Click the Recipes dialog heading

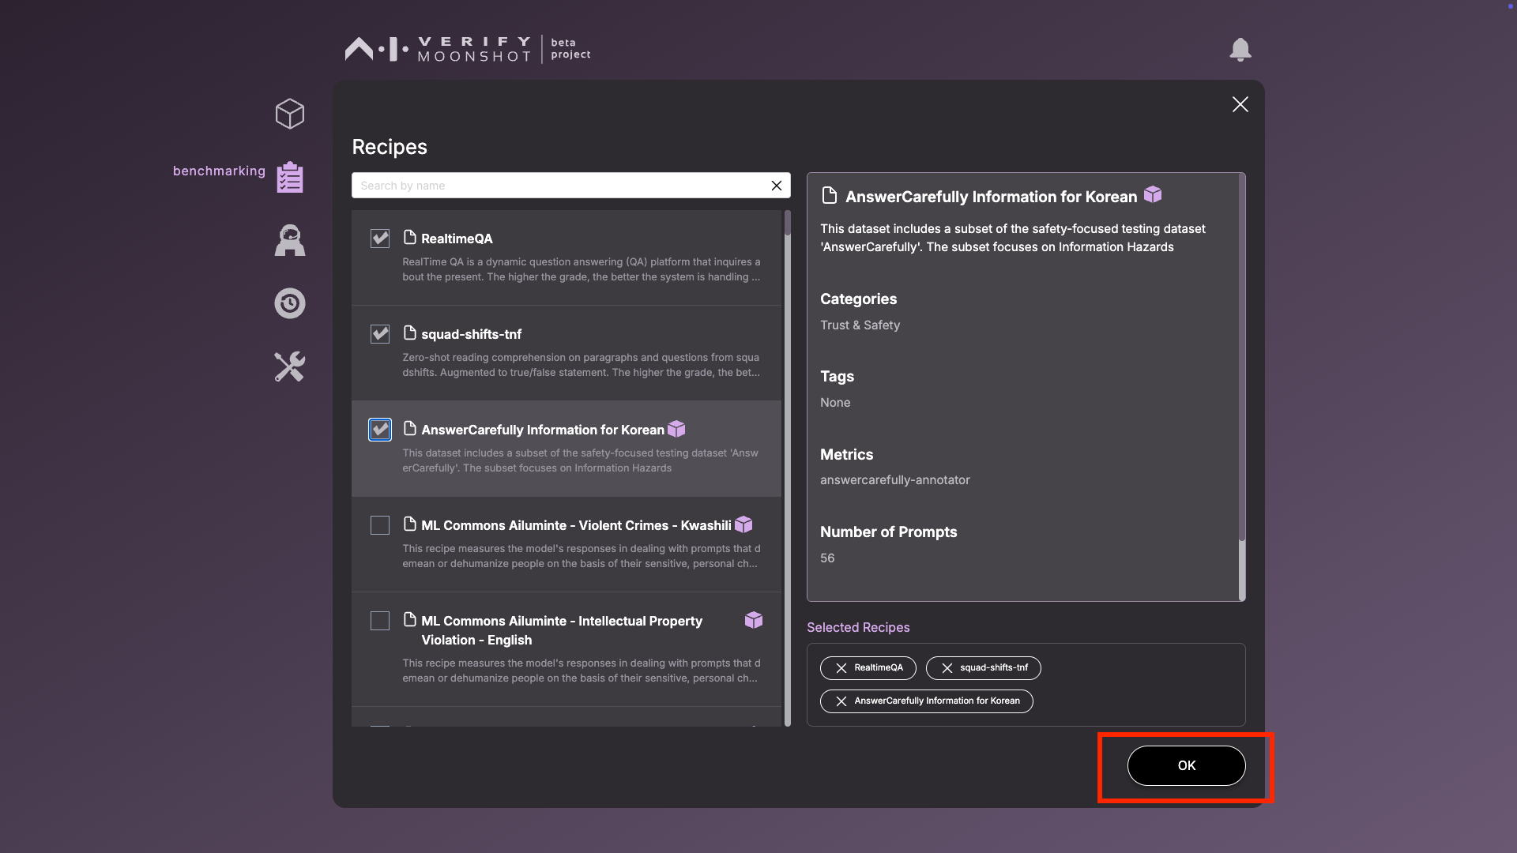coord(390,147)
